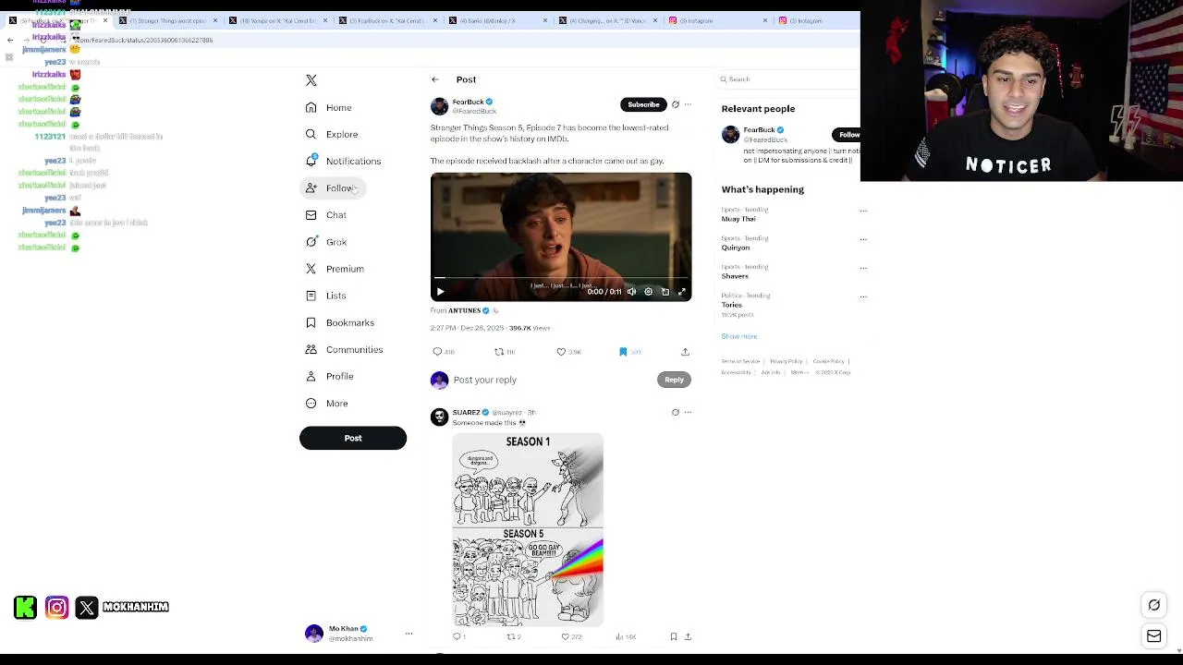Open Notifications in the sidebar
This screenshot has width=1183, height=665.
343,161
